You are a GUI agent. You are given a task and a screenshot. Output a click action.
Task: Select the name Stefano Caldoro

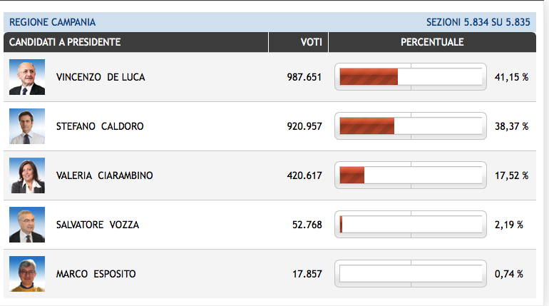tap(100, 126)
